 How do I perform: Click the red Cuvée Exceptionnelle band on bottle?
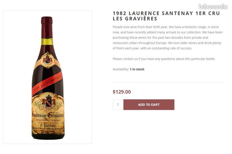(47, 84)
